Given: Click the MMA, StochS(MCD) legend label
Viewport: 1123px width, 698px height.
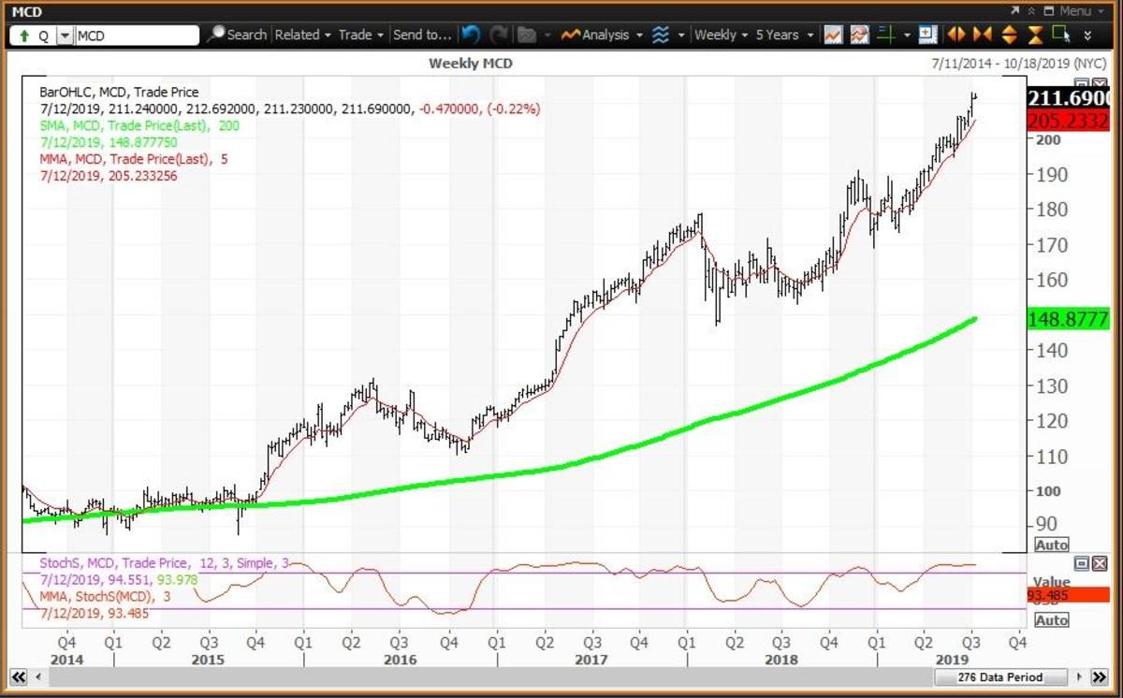Looking at the screenshot, I should coord(106,597).
